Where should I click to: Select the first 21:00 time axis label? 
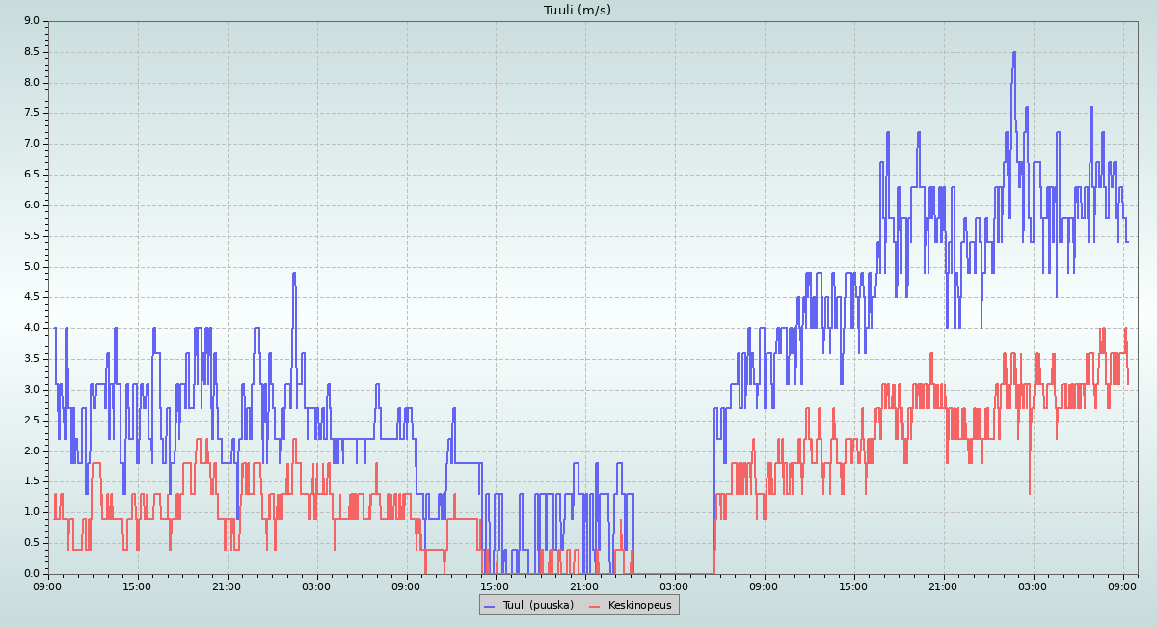tap(227, 586)
